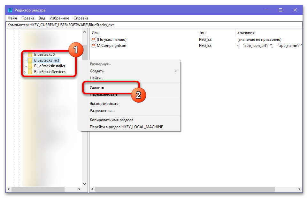Click the MiCampaignJson REG_SZ type cell
Screen dimensions: 308x198
tap(205, 46)
